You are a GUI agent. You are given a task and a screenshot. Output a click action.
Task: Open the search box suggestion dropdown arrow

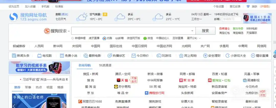point(192,31)
